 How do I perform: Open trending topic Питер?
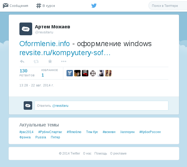click(x=55, y=137)
